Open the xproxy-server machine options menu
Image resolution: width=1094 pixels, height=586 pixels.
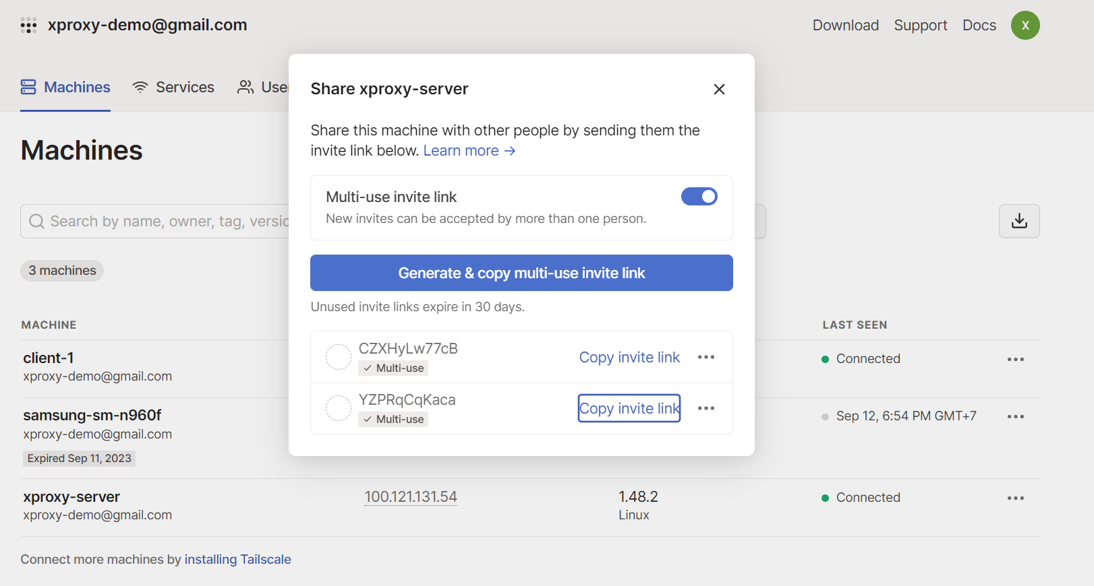1016,498
